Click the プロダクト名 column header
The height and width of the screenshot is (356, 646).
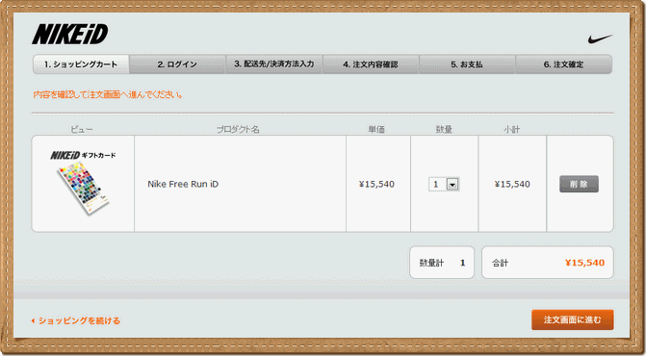(x=238, y=129)
